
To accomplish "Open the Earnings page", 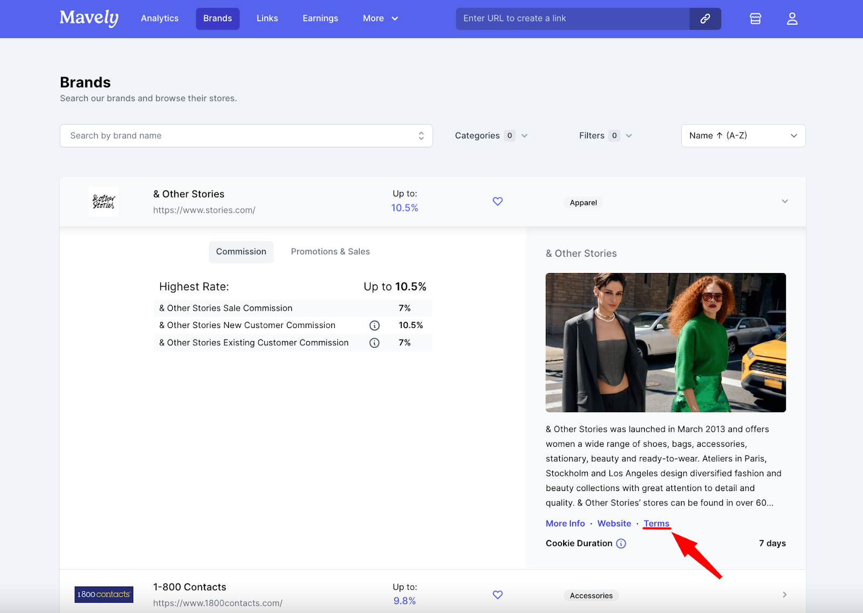I will 320,18.
